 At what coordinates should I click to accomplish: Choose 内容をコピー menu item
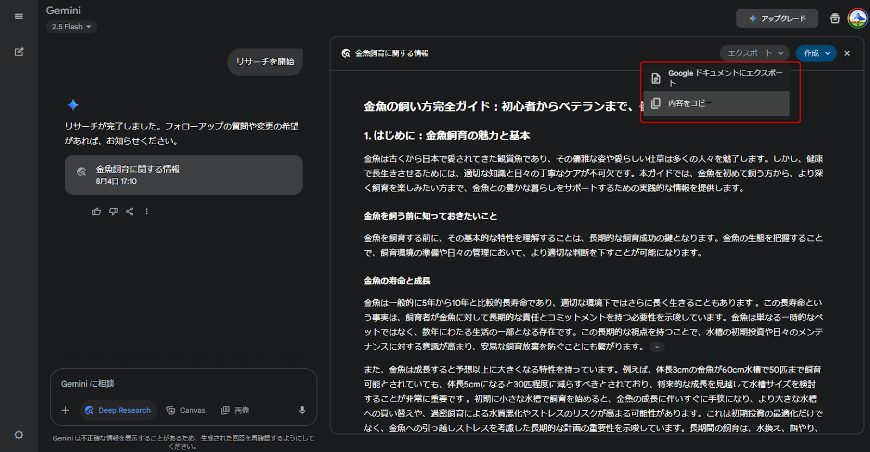click(716, 103)
